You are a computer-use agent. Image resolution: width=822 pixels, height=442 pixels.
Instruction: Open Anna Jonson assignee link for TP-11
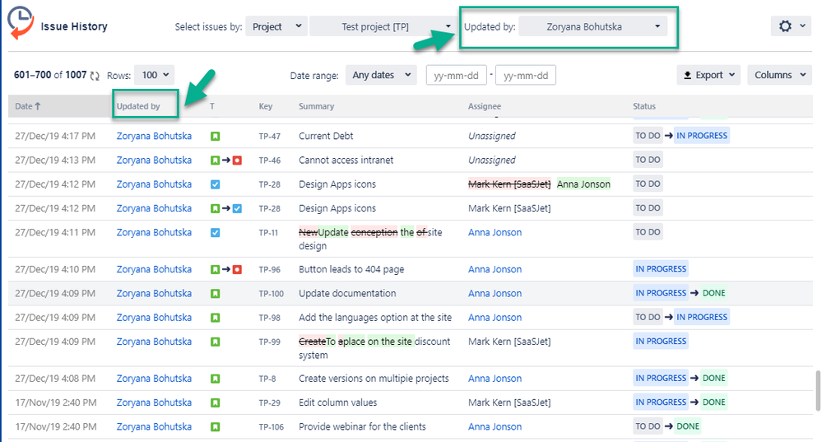pos(495,232)
